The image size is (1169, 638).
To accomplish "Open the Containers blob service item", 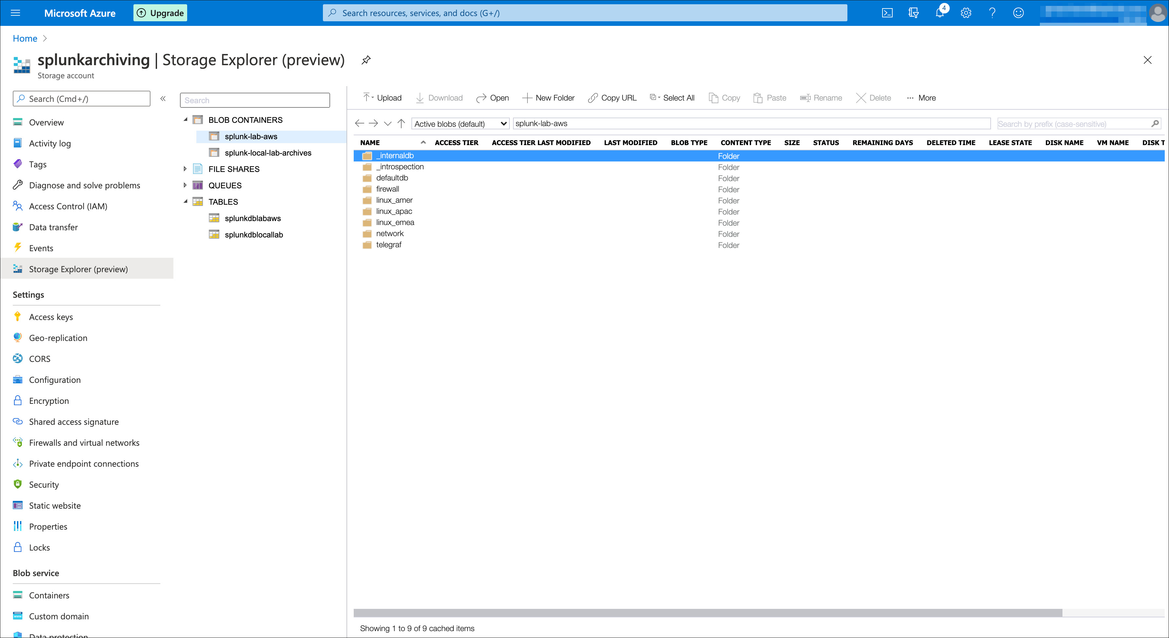I will [49, 595].
